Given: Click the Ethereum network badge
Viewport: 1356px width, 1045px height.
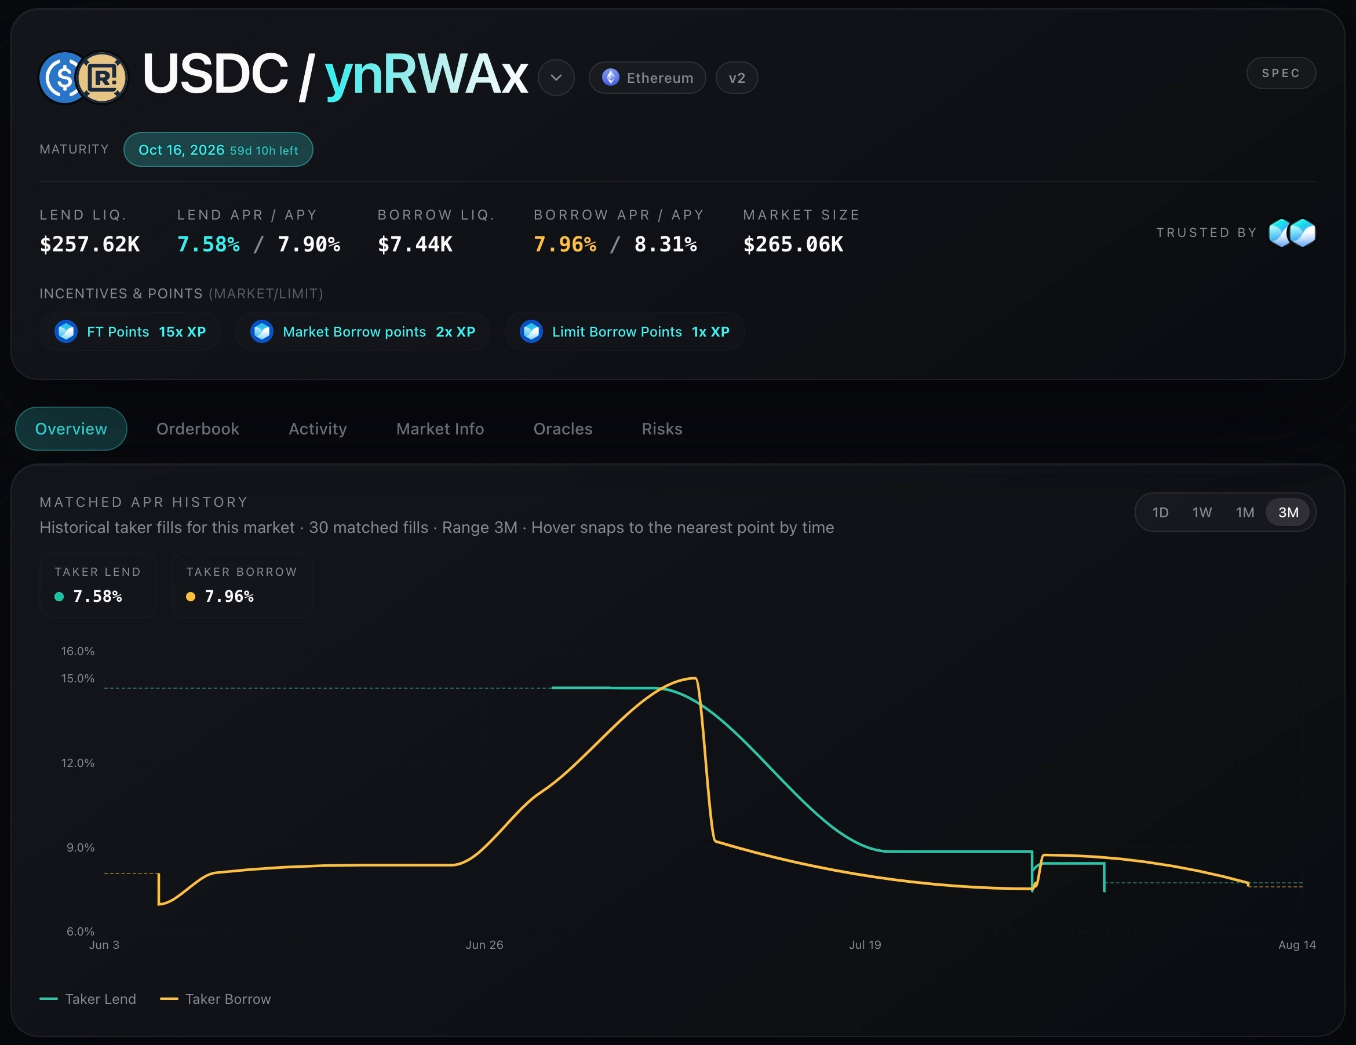Looking at the screenshot, I should (647, 78).
